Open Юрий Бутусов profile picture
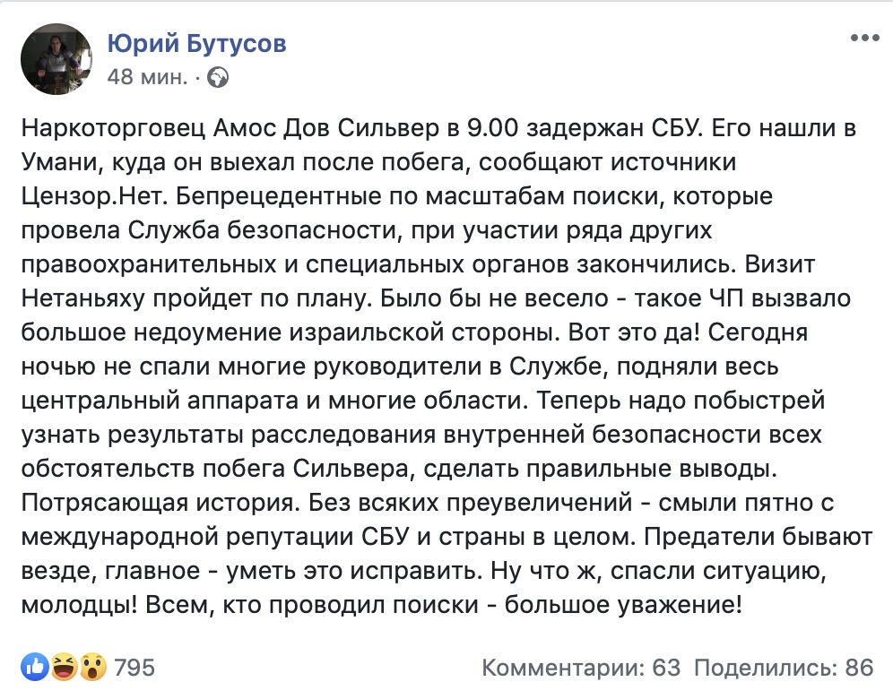The width and height of the screenshot is (893, 699). (56, 59)
